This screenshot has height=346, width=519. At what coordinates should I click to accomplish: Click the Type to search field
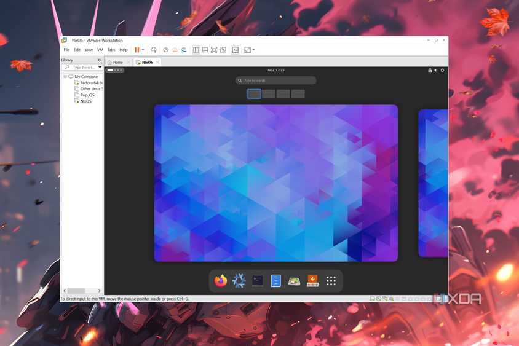(275, 81)
